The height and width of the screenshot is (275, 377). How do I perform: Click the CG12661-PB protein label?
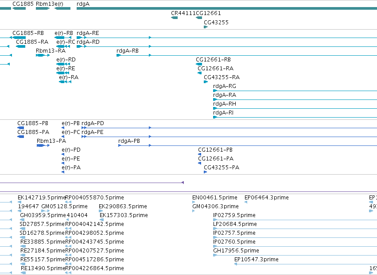215,150
